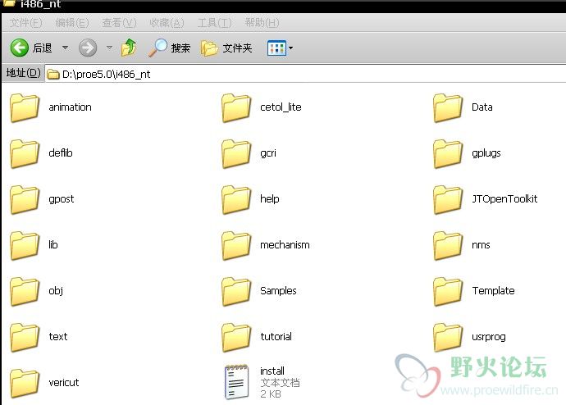Toggle the Folders (文件夹) pane
The width and height of the screenshot is (566, 405).
pos(226,48)
